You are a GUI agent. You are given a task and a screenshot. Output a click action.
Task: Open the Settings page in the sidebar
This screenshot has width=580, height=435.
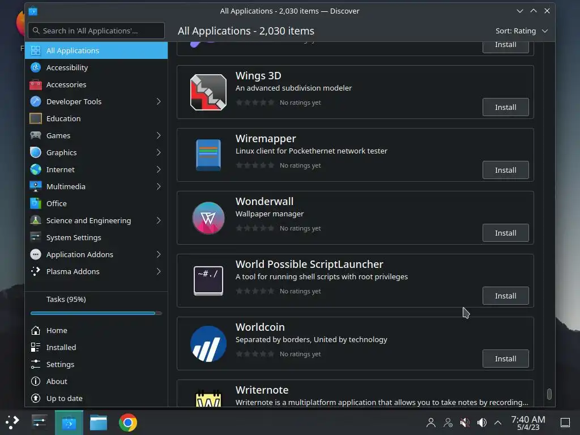(x=96, y=364)
